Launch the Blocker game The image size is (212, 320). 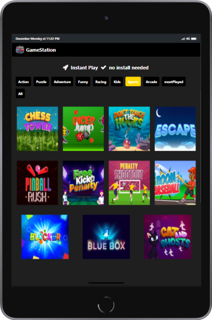[45, 237]
